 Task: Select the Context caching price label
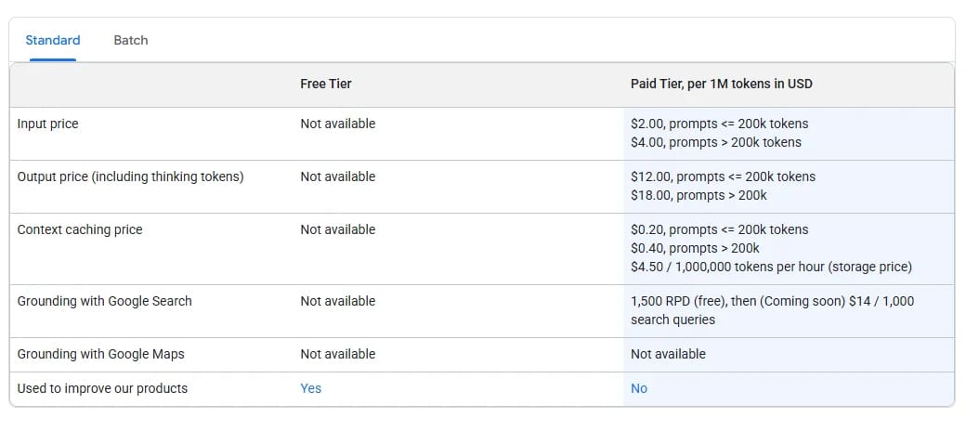(80, 229)
